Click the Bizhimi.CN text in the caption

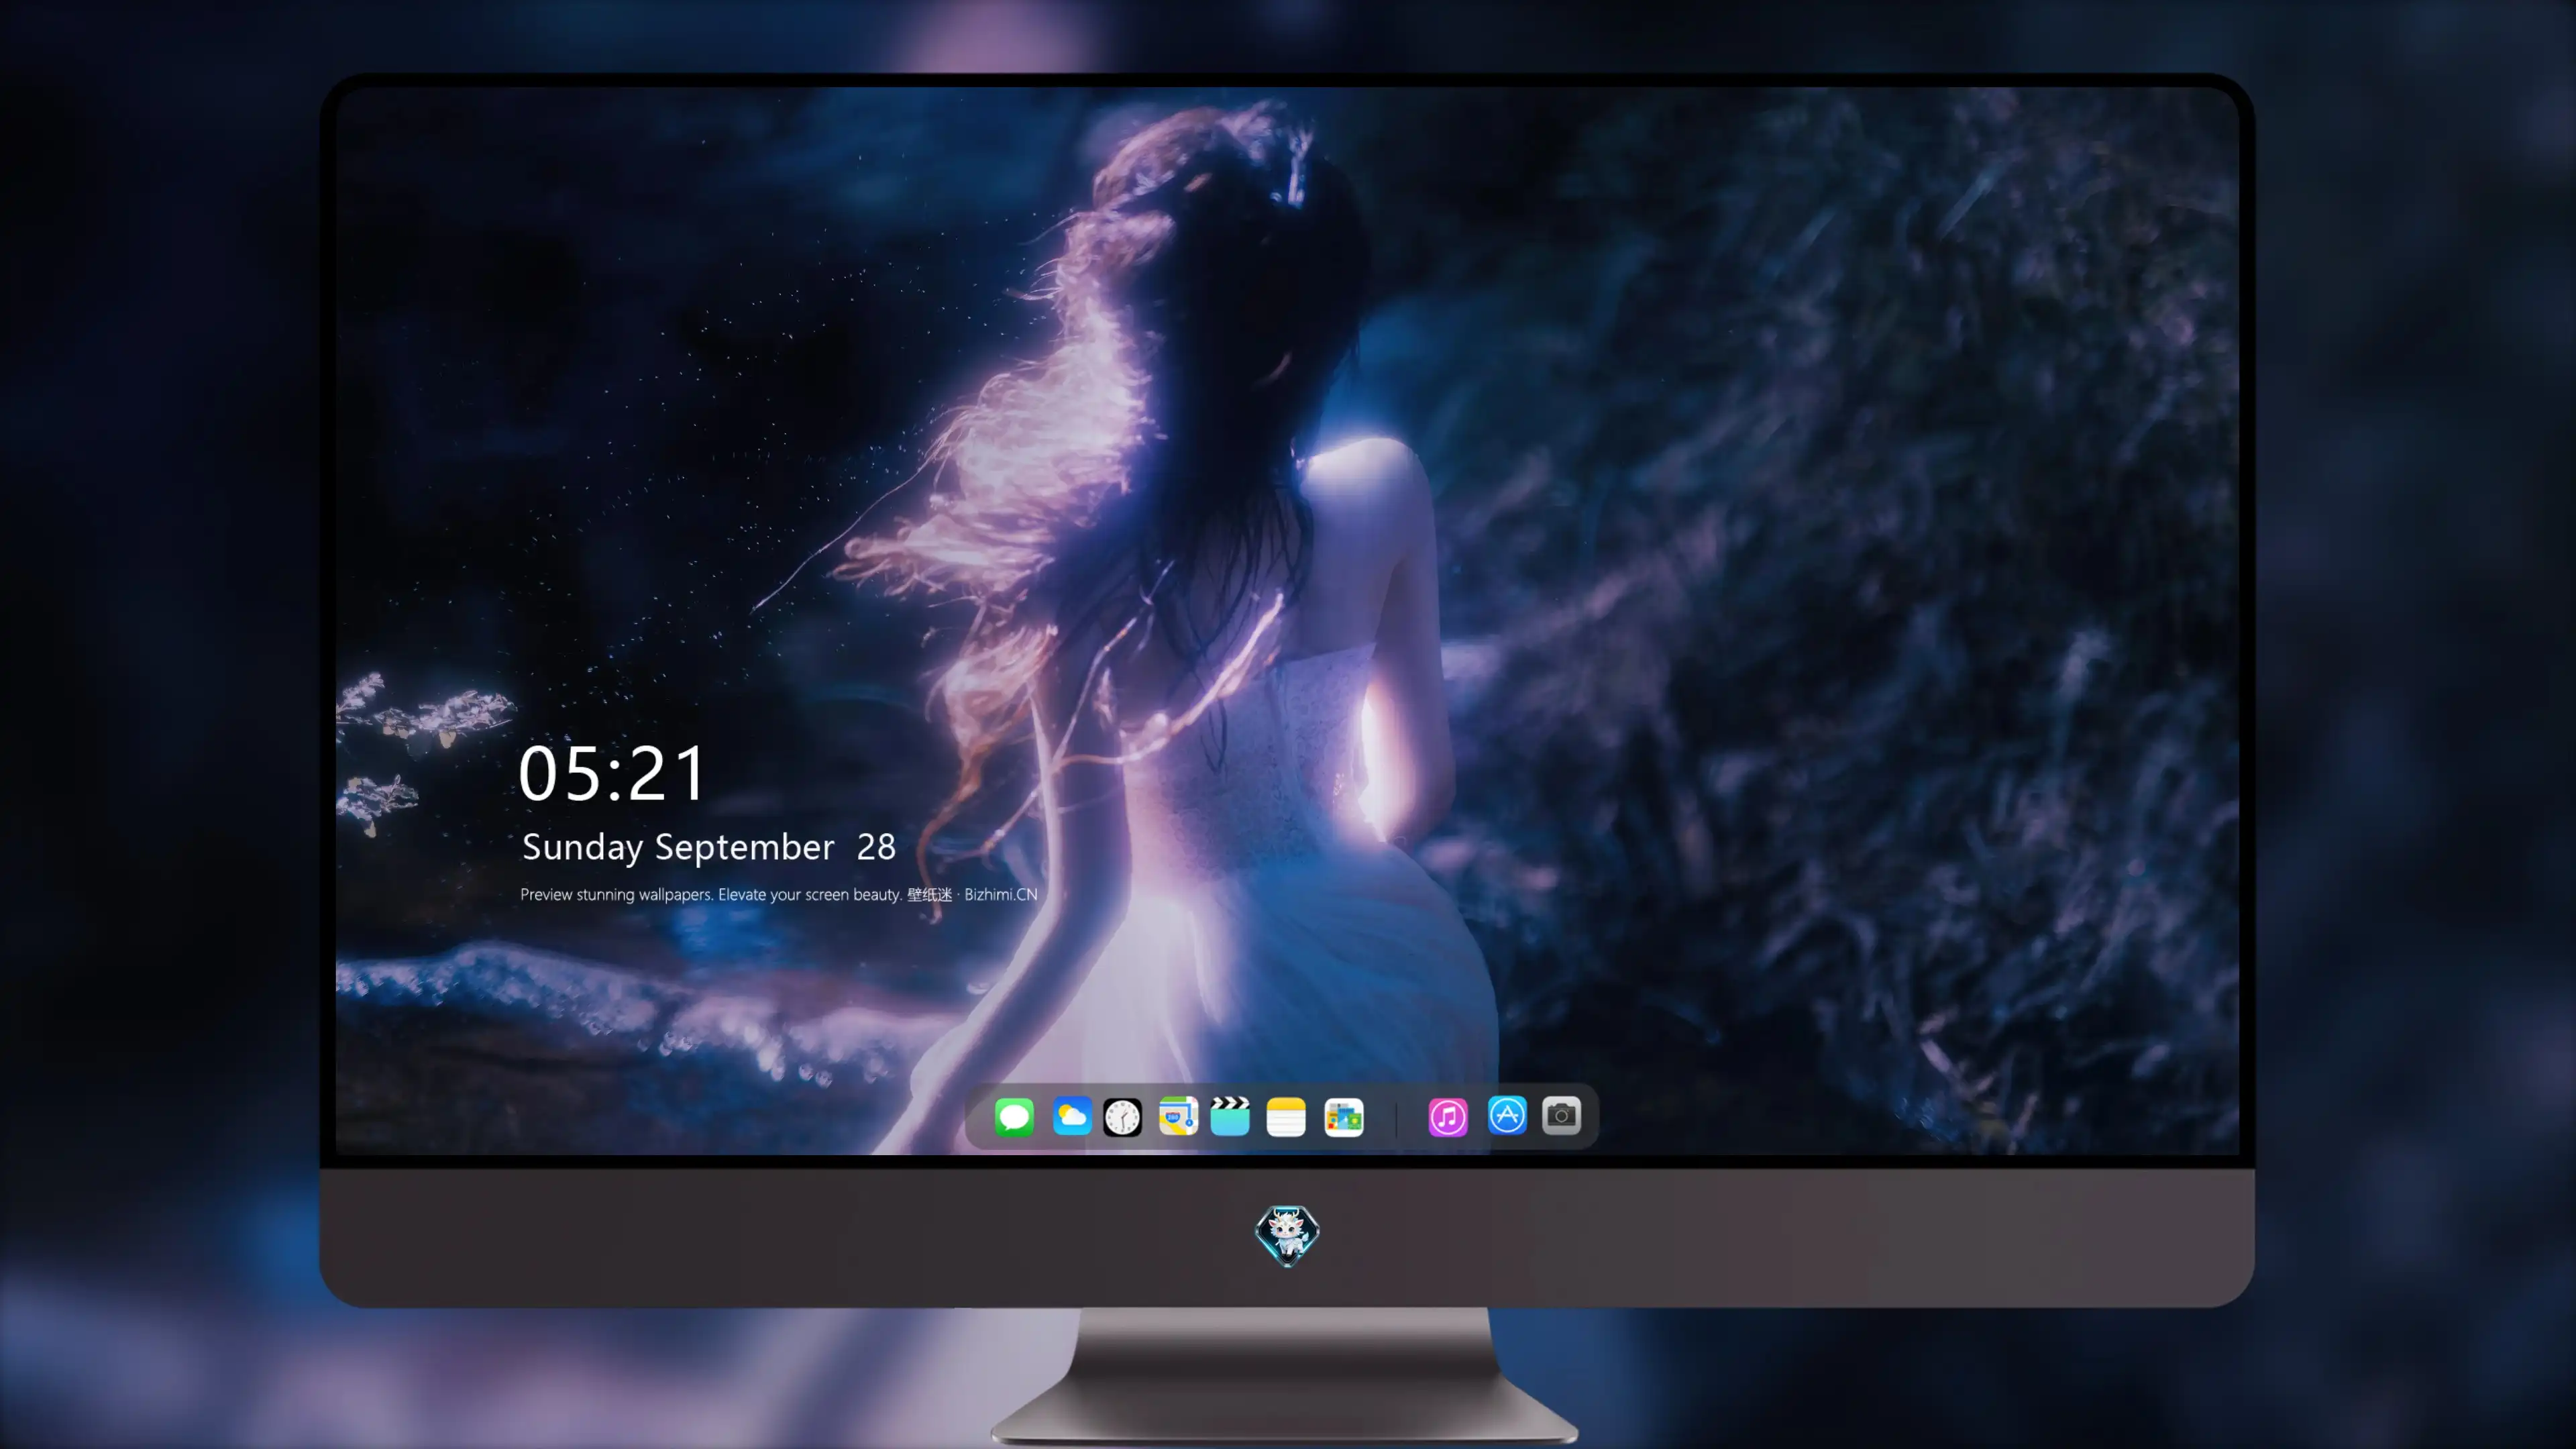(x=1001, y=894)
